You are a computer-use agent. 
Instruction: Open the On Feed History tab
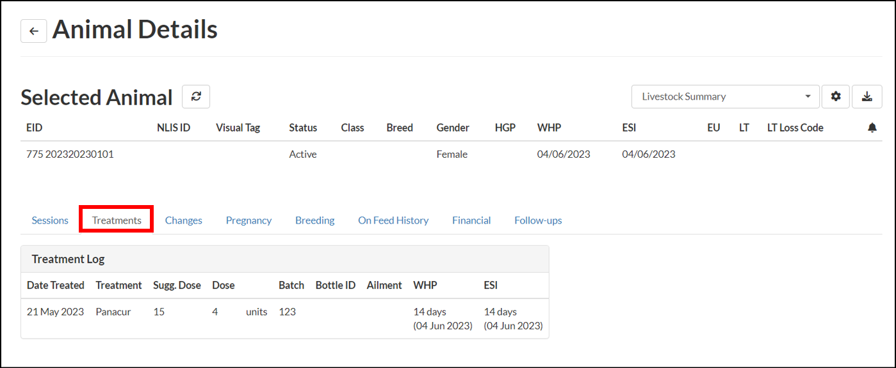(x=393, y=220)
